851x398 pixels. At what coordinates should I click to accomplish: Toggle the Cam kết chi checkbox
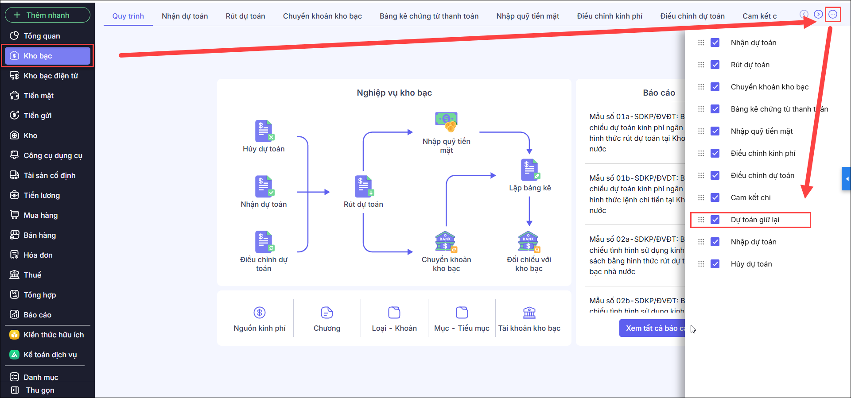click(715, 197)
